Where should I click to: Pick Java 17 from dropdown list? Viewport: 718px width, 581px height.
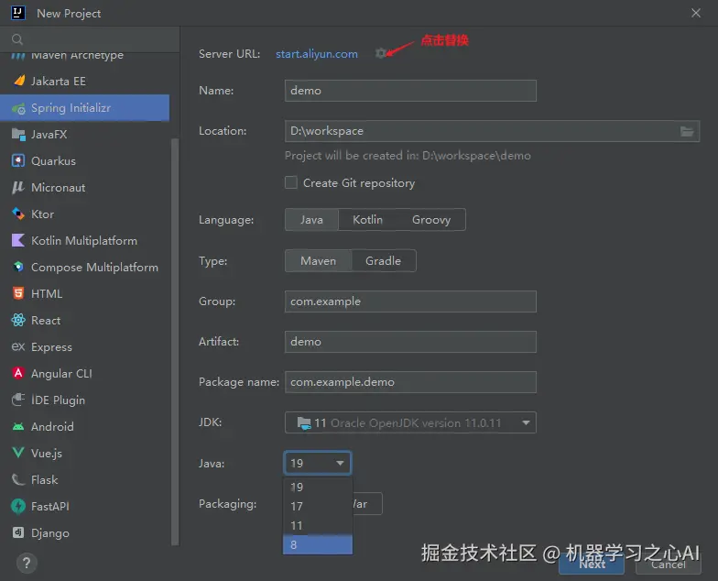318,506
